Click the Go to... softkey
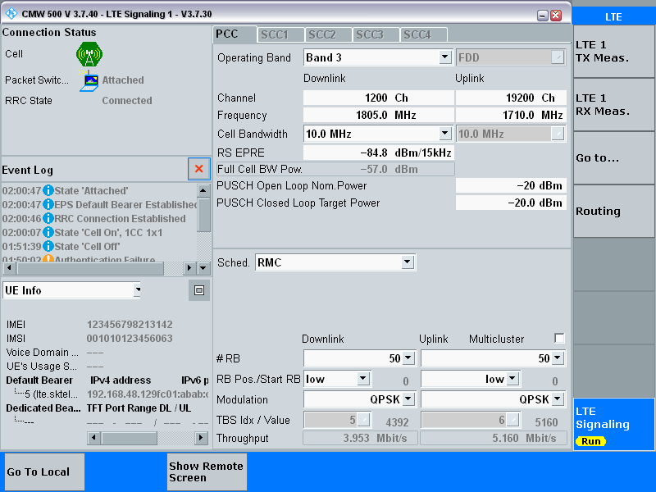This screenshot has width=656, height=492. (x=613, y=157)
